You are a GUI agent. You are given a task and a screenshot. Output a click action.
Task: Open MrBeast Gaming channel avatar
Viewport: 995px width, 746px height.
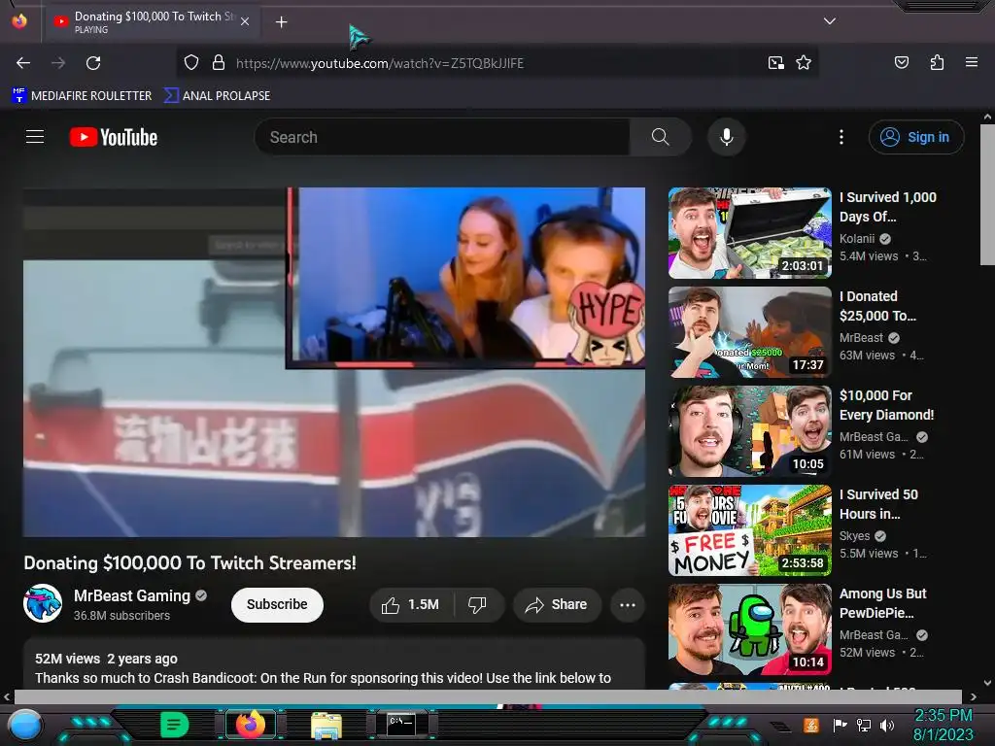[x=43, y=603]
